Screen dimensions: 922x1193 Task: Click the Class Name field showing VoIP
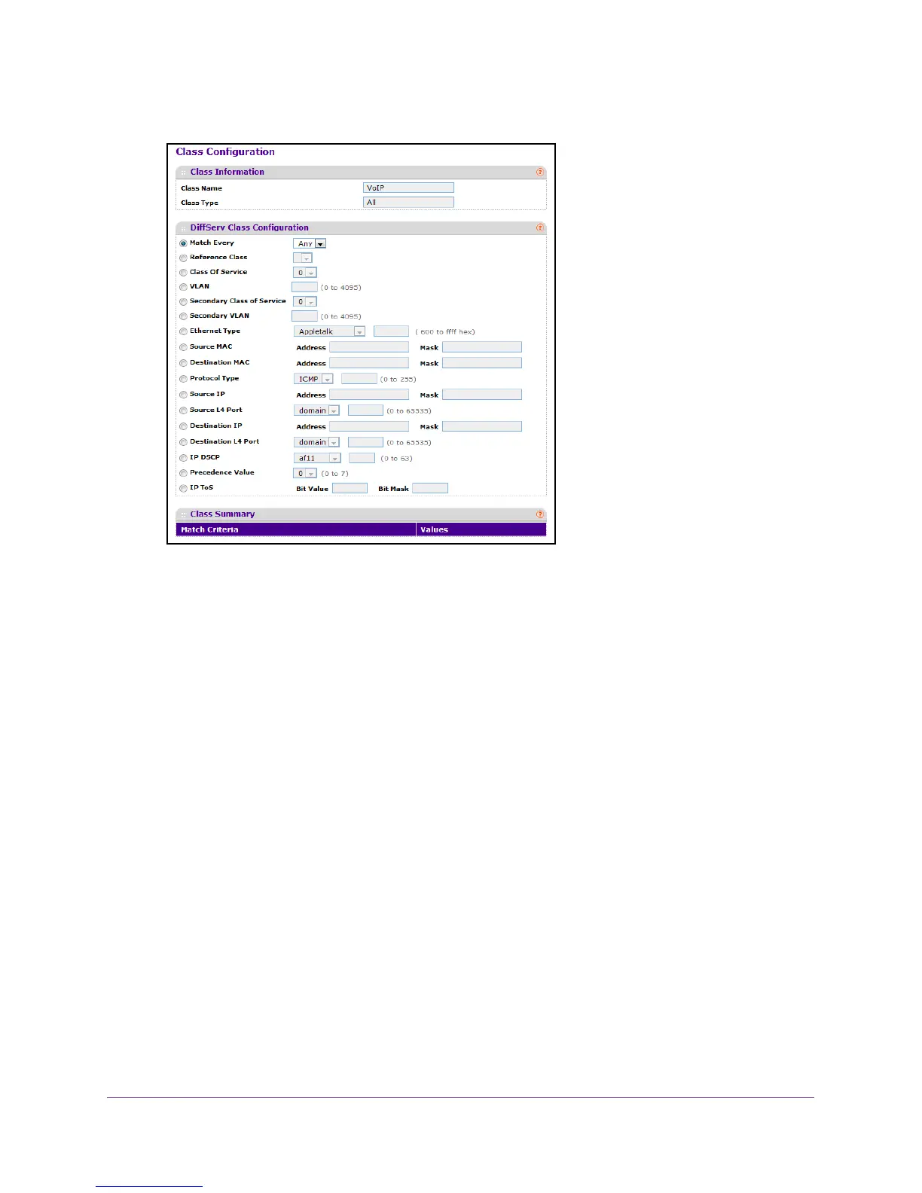click(x=408, y=188)
